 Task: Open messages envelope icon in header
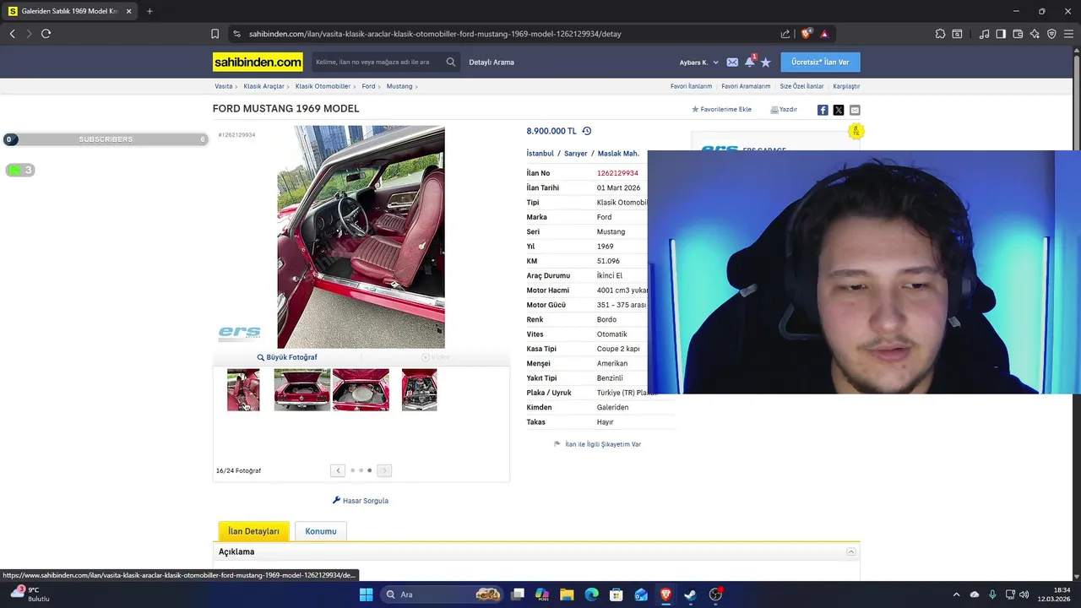tap(732, 62)
